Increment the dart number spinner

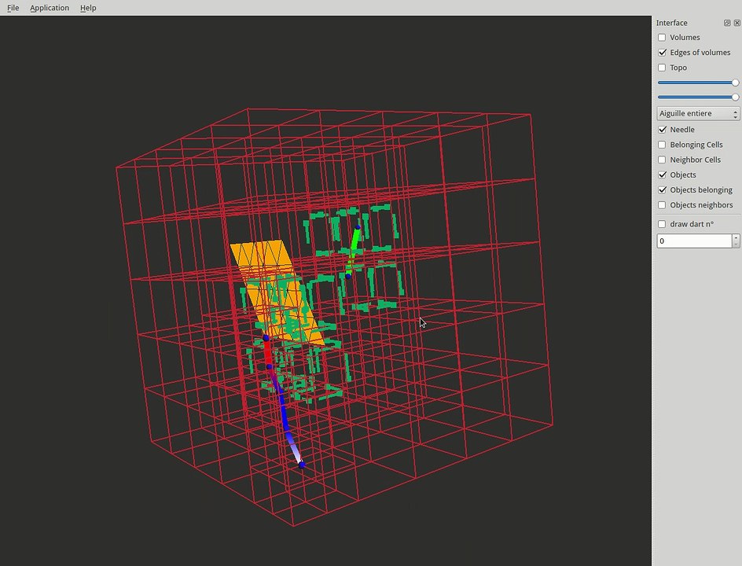pyautogui.click(x=736, y=237)
